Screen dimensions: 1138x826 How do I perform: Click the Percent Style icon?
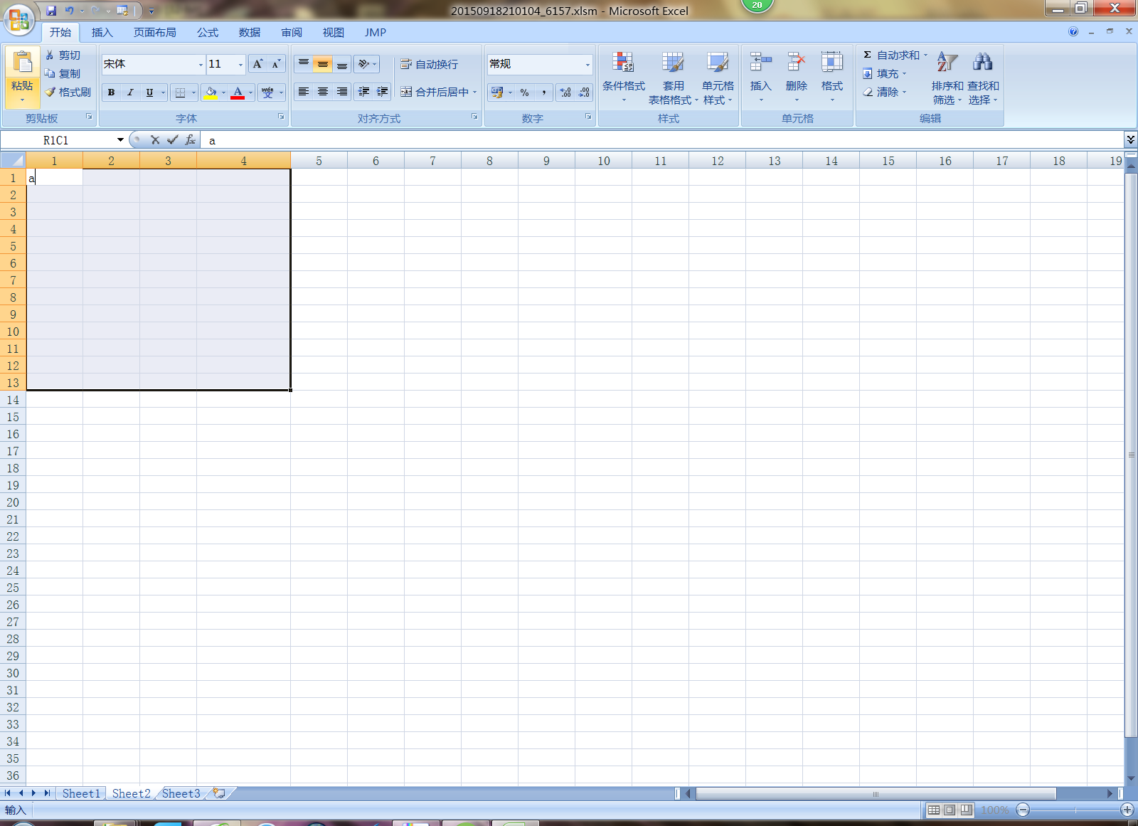click(x=524, y=92)
